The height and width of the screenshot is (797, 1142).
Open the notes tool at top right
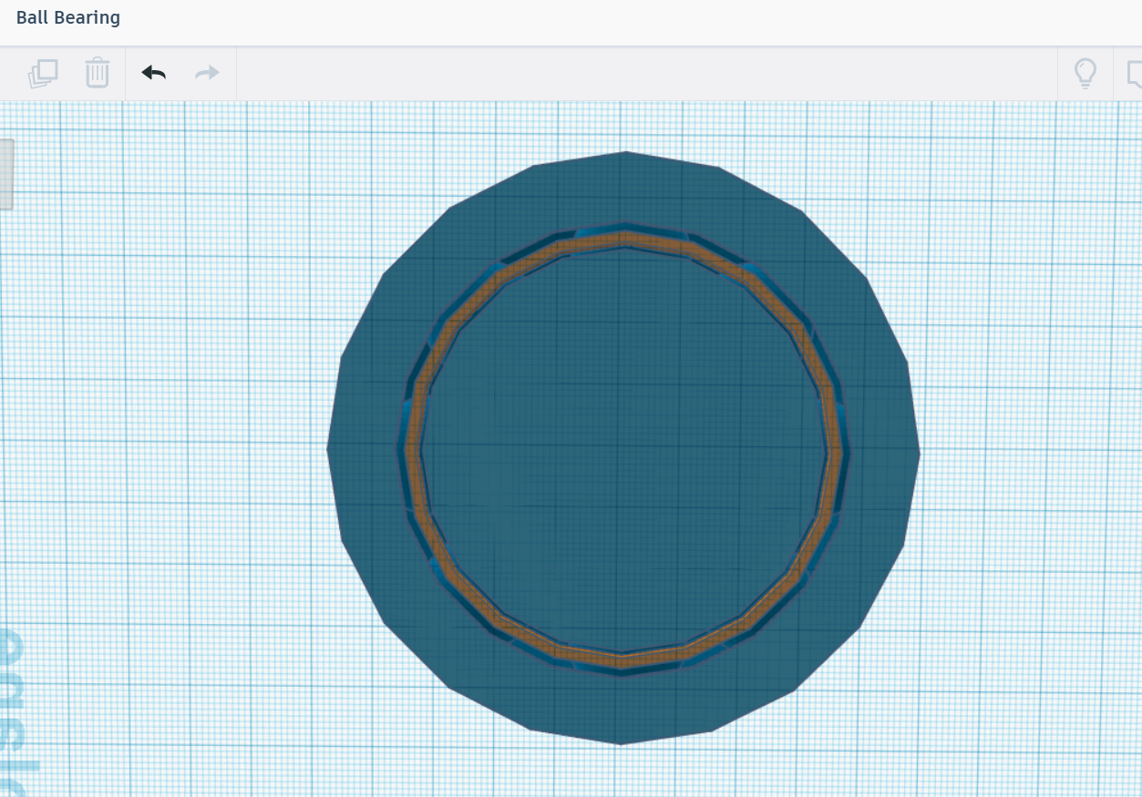(x=1135, y=72)
